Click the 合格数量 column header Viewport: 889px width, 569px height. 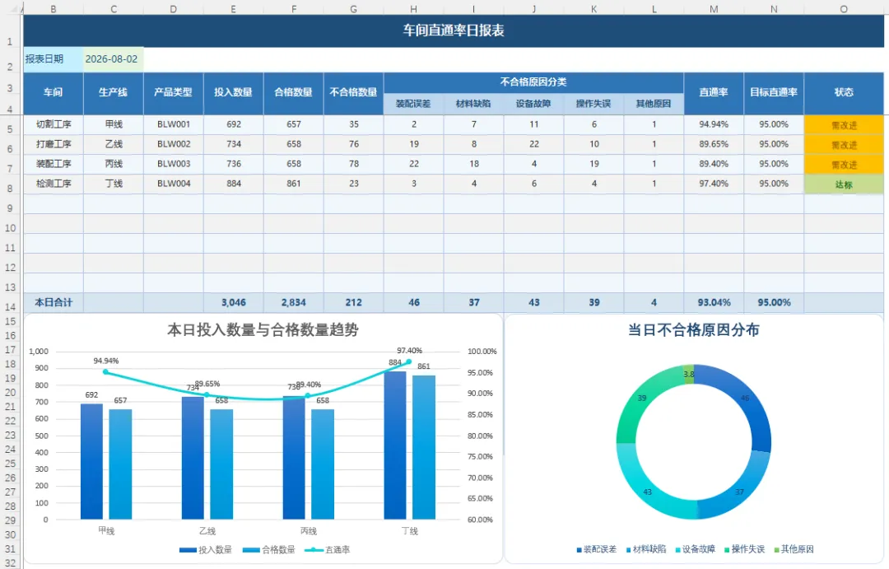pyautogui.click(x=294, y=92)
